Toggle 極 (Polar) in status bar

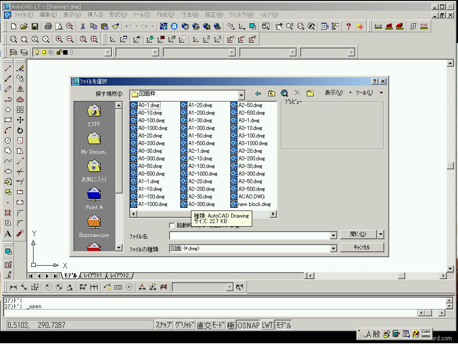click(230, 325)
